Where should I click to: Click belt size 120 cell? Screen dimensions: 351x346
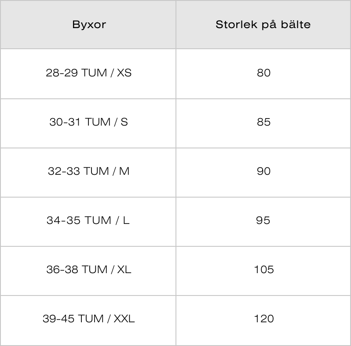click(x=263, y=320)
